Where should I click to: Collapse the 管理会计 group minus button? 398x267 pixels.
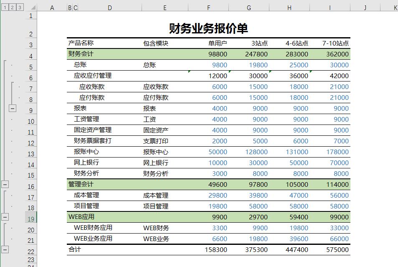point(5,217)
